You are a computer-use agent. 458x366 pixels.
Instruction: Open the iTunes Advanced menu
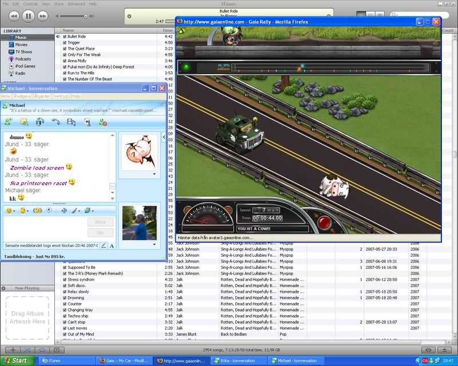click(x=76, y=4)
